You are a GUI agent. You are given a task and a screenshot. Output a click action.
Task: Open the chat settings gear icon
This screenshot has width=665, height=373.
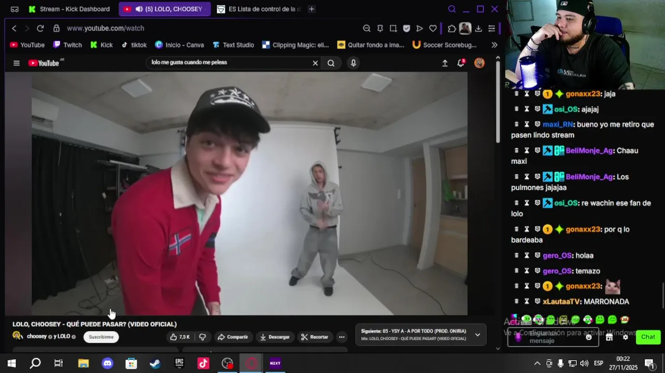click(625, 337)
